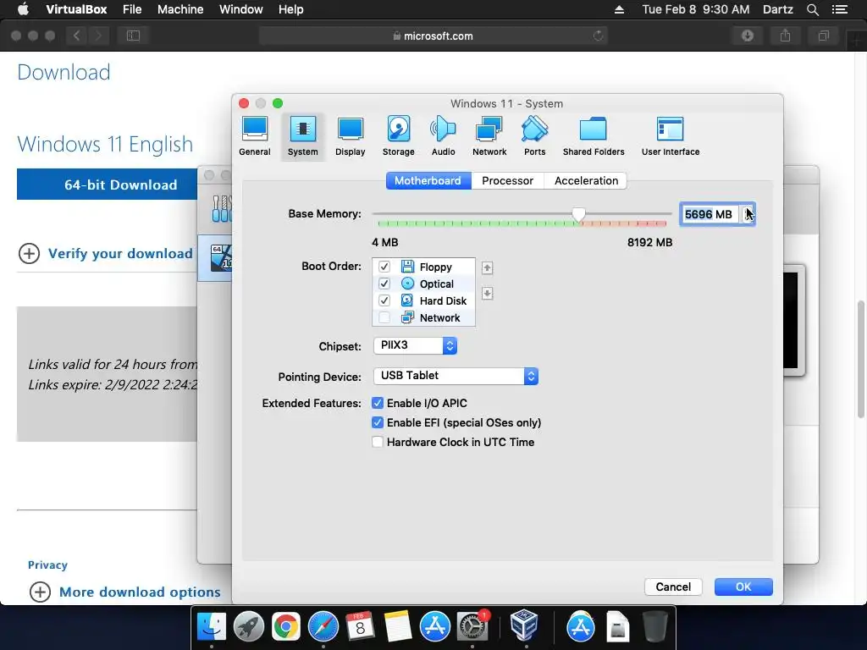
Task: Open the File menu
Action: click(x=132, y=9)
